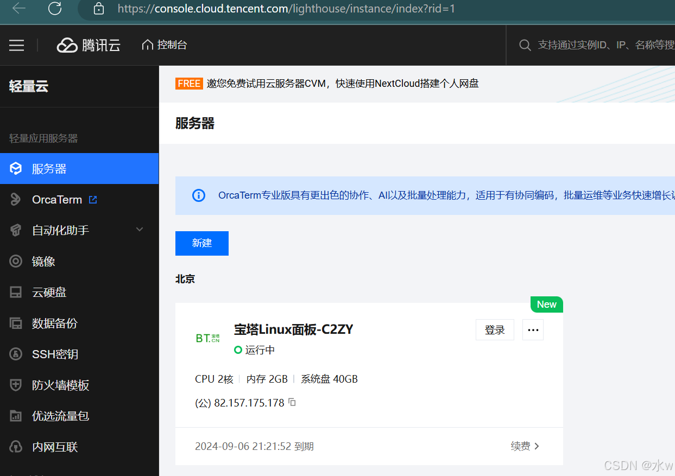Select 数据备份 in the sidebar

(79, 323)
